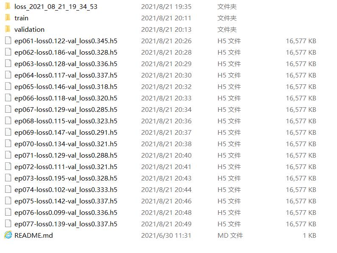Select file ep069-loss0.147-val_loss0.291.h5
337x253 pixels.
point(66,132)
